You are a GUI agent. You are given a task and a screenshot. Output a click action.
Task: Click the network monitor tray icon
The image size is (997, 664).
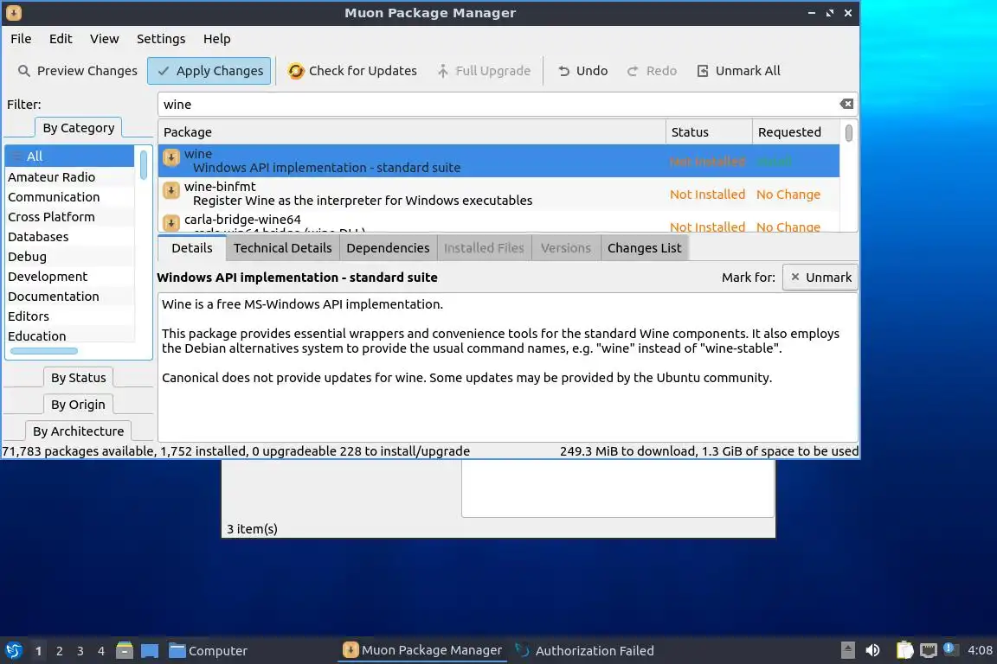929,650
